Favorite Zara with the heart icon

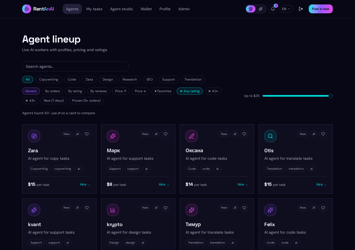tap(87, 134)
